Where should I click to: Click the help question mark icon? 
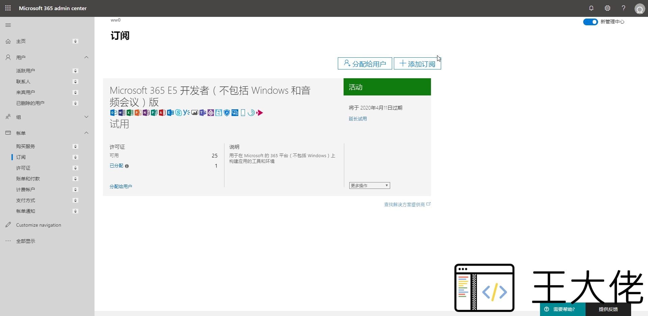click(623, 8)
